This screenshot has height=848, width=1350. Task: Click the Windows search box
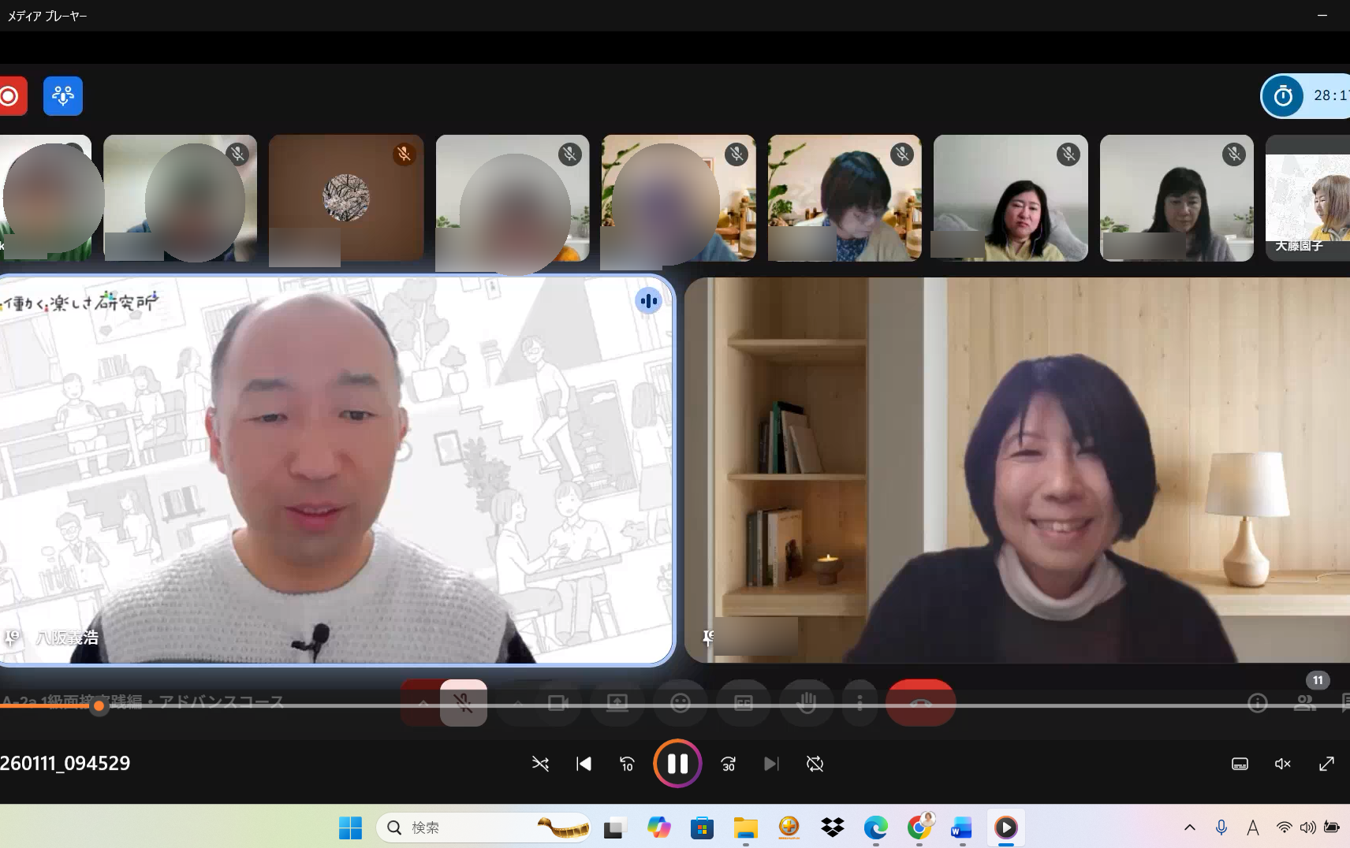click(483, 828)
